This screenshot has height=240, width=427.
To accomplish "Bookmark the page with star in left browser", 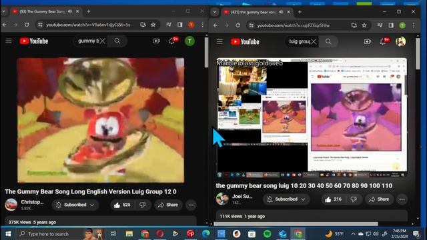I will [153, 25].
